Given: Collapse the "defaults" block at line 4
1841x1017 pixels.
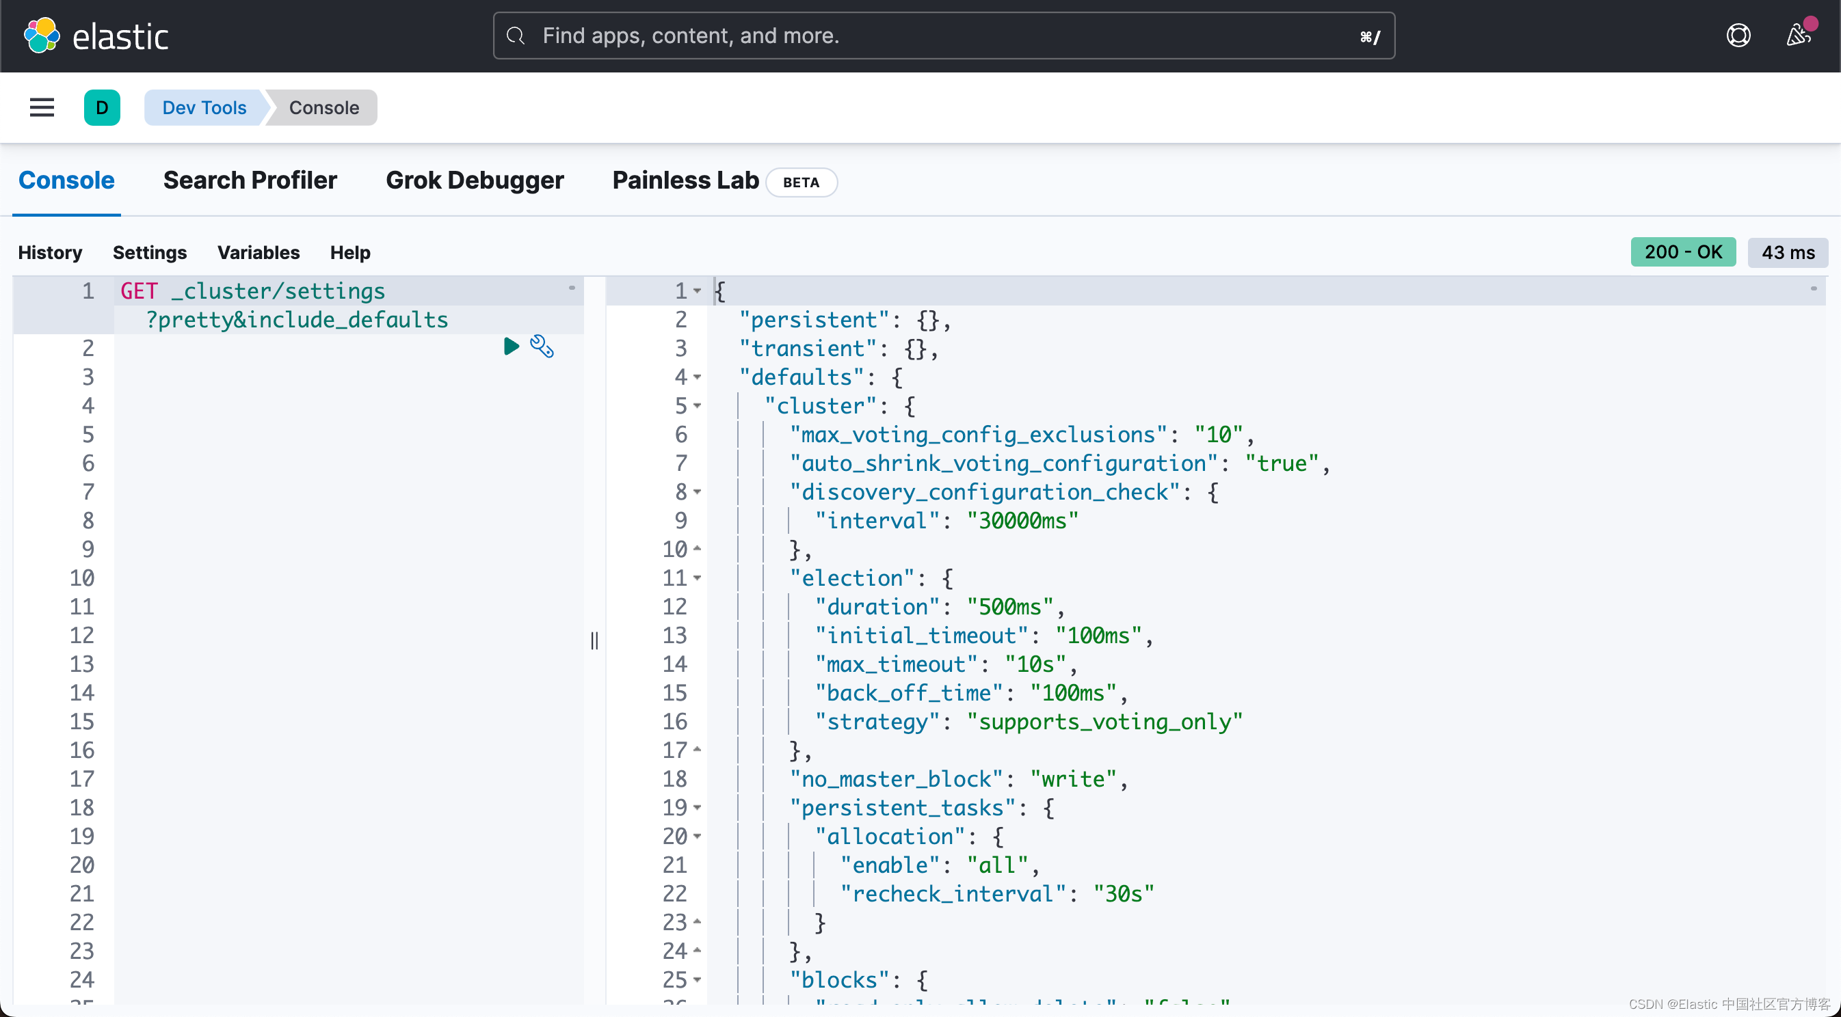Looking at the screenshot, I should [x=697, y=377].
